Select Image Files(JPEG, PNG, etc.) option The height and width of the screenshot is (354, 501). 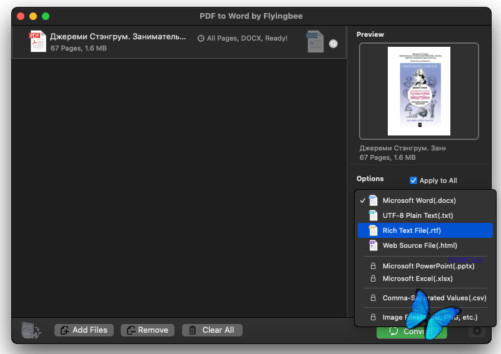coord(425,317)
